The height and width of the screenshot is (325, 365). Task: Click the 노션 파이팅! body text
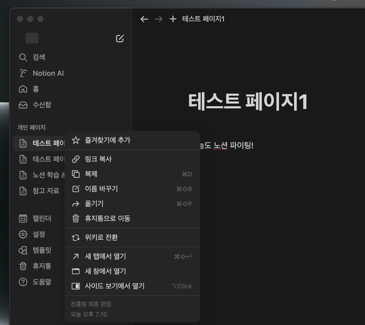coord(233,146)
